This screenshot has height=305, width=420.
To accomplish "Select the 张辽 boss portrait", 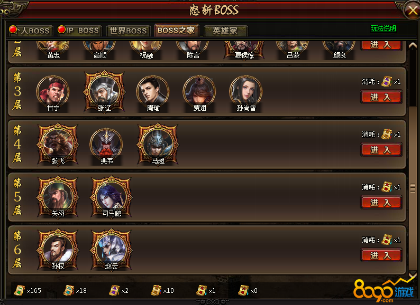I will [x=104, y=92].
